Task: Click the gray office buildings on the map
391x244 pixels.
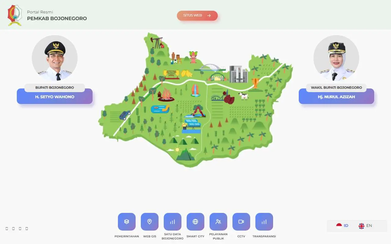Action: click(238, 74)
